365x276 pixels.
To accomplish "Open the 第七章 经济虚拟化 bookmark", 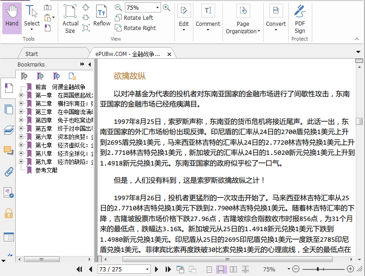I will (x=64, y=145).
